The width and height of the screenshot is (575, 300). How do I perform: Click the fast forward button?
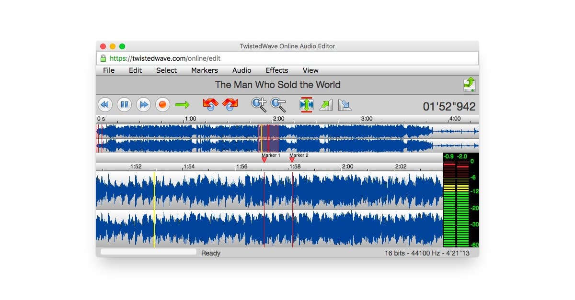pyautogui.click(x=143, y=104)
